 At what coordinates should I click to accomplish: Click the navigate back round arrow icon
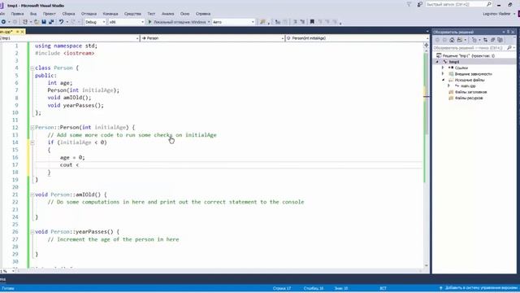point(3,22)
